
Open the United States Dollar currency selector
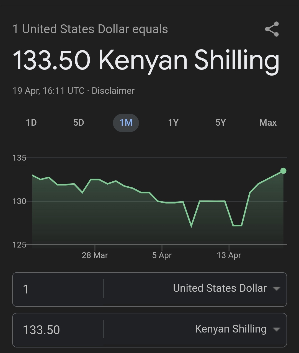[x=220, y=288]
